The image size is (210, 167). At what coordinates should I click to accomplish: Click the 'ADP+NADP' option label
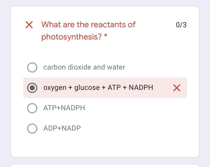click(62, 128)
